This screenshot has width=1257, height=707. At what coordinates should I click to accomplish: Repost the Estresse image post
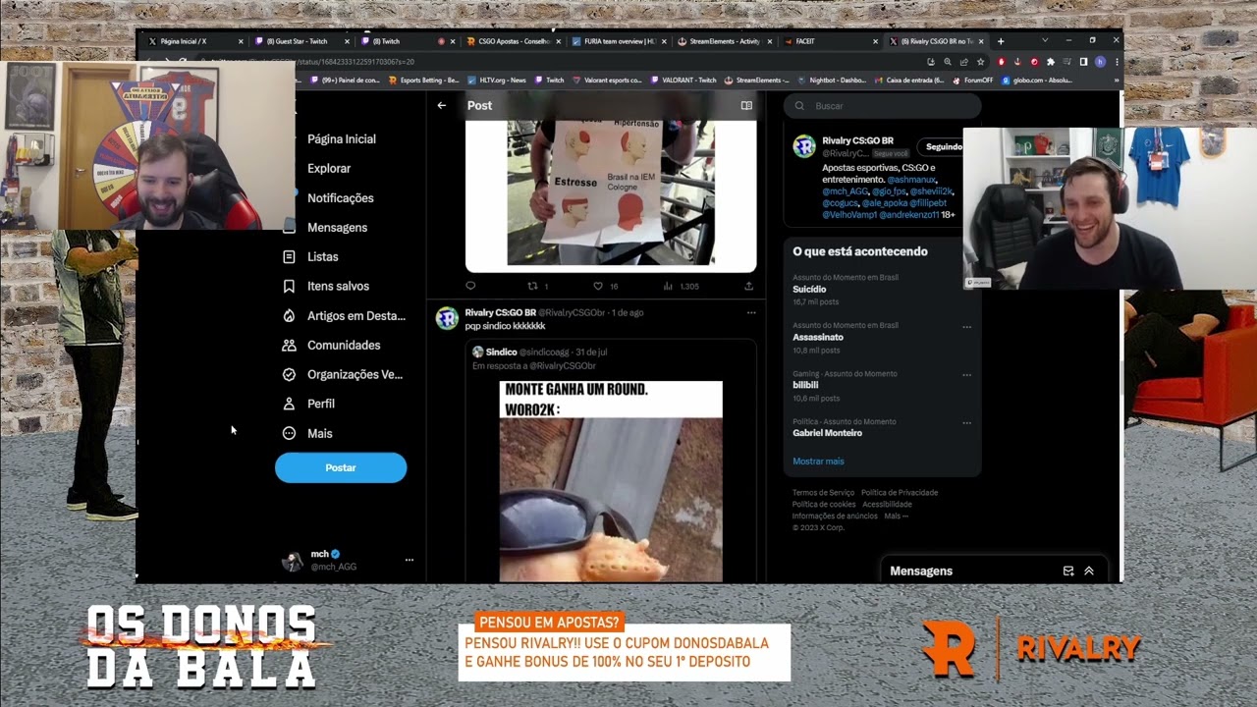[533, 286]
